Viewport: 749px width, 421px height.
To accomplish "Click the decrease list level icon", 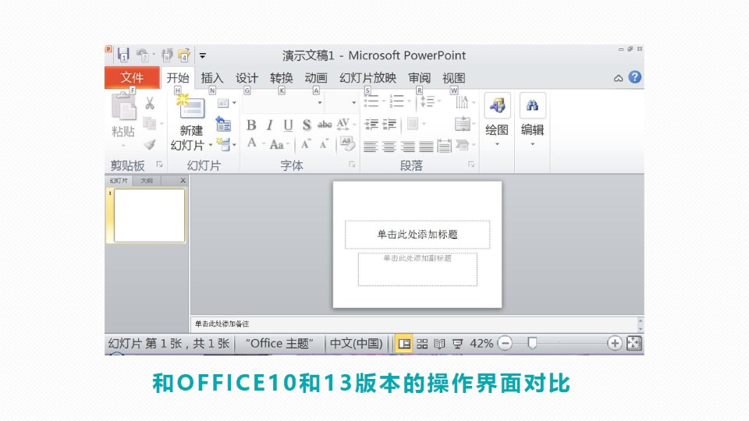I will 371,124.
